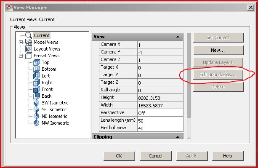Click the Height value 8282.3158

click(160, 98)
